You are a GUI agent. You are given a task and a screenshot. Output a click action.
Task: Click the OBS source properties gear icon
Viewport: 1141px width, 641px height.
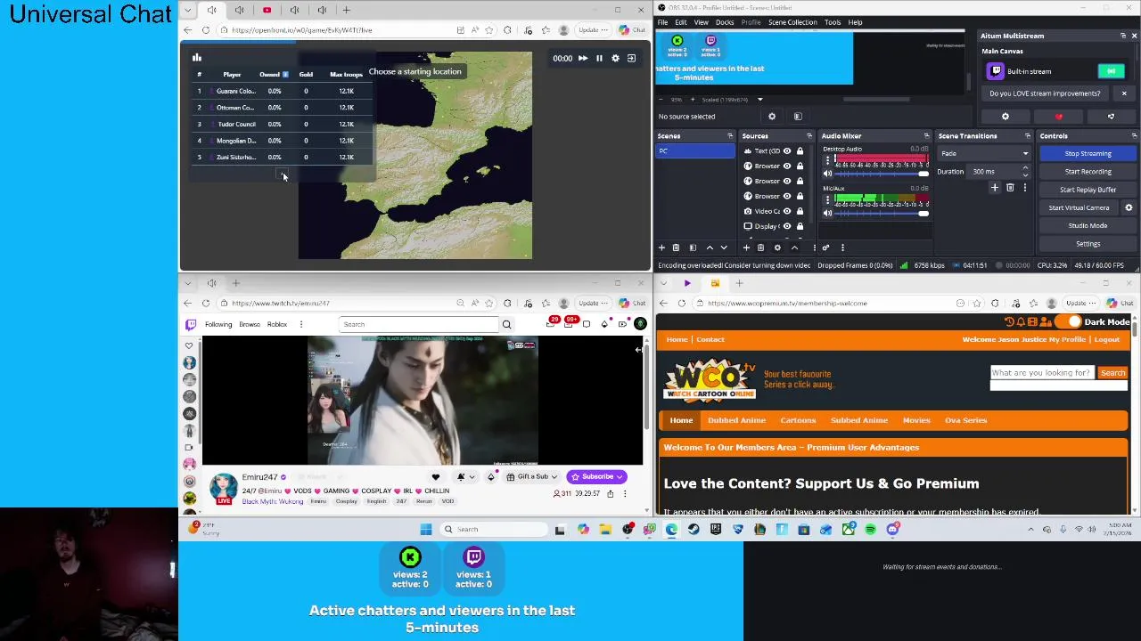click(x=772, y=117)
